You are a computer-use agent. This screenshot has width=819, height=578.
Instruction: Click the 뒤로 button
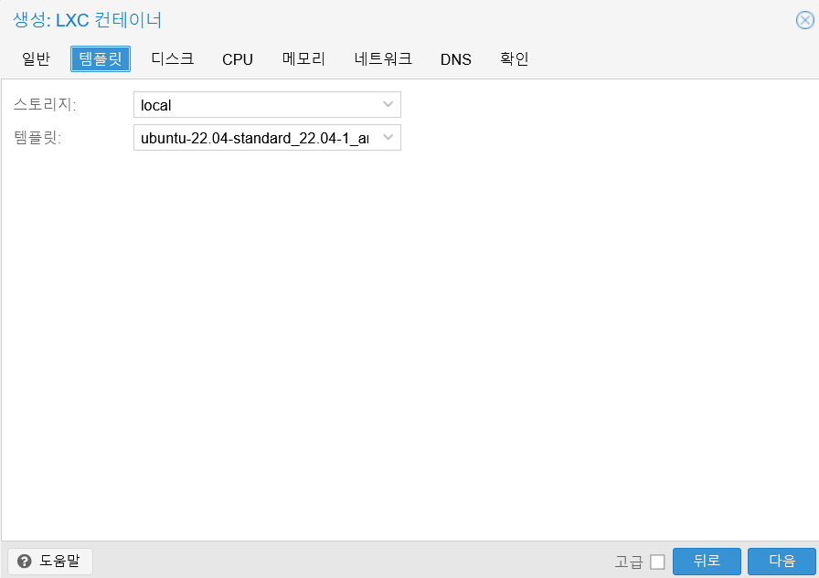[707, 562]
